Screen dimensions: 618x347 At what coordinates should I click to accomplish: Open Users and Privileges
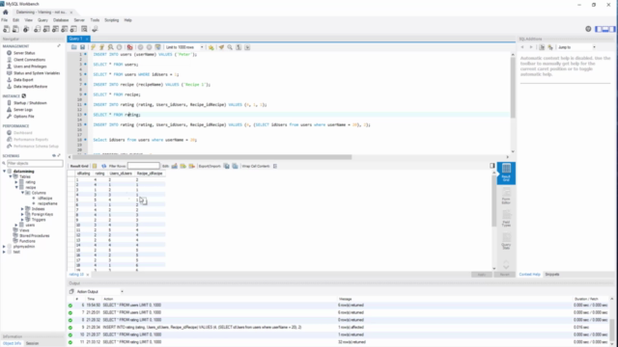[x=30, y=67]
